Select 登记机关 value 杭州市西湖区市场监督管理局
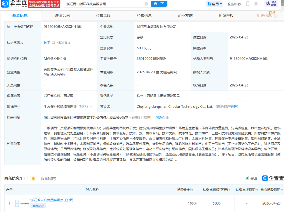 (x=158, y=96)
